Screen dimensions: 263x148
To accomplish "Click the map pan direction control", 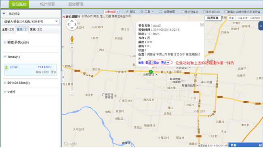I will click(x=72, y=25).
